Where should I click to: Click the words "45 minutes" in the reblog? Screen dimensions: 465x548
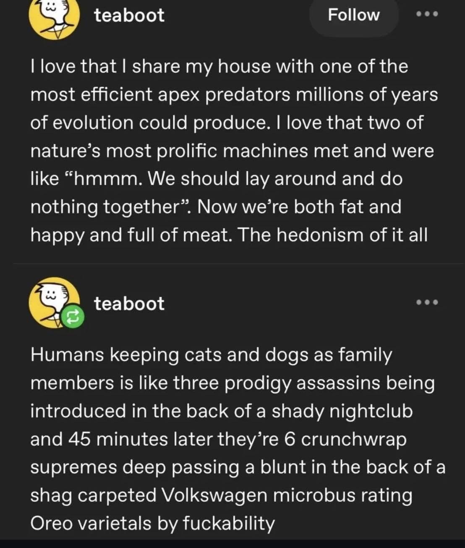point(118,439)
